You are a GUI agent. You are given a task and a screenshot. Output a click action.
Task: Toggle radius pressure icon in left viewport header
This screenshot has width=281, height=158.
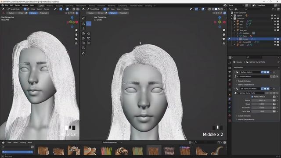pyautogui.click(x=26, y=13)
